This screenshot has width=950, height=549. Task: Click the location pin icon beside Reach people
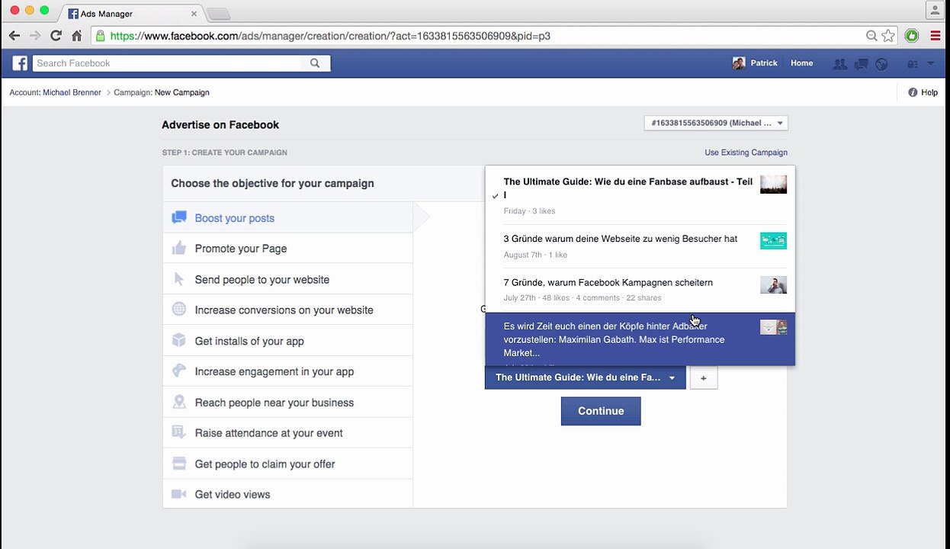click(179, 402)
